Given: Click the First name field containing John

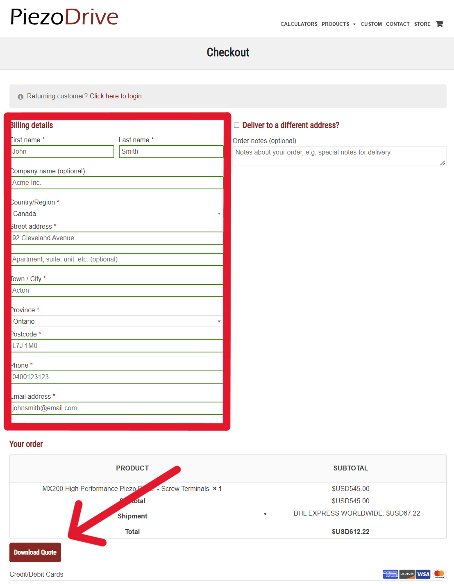Looking at the screenshot, I should [62, 152].
